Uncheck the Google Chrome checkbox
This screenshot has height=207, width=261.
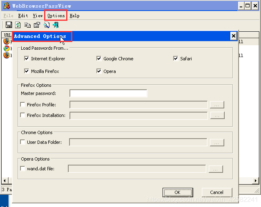pos(99,58)
